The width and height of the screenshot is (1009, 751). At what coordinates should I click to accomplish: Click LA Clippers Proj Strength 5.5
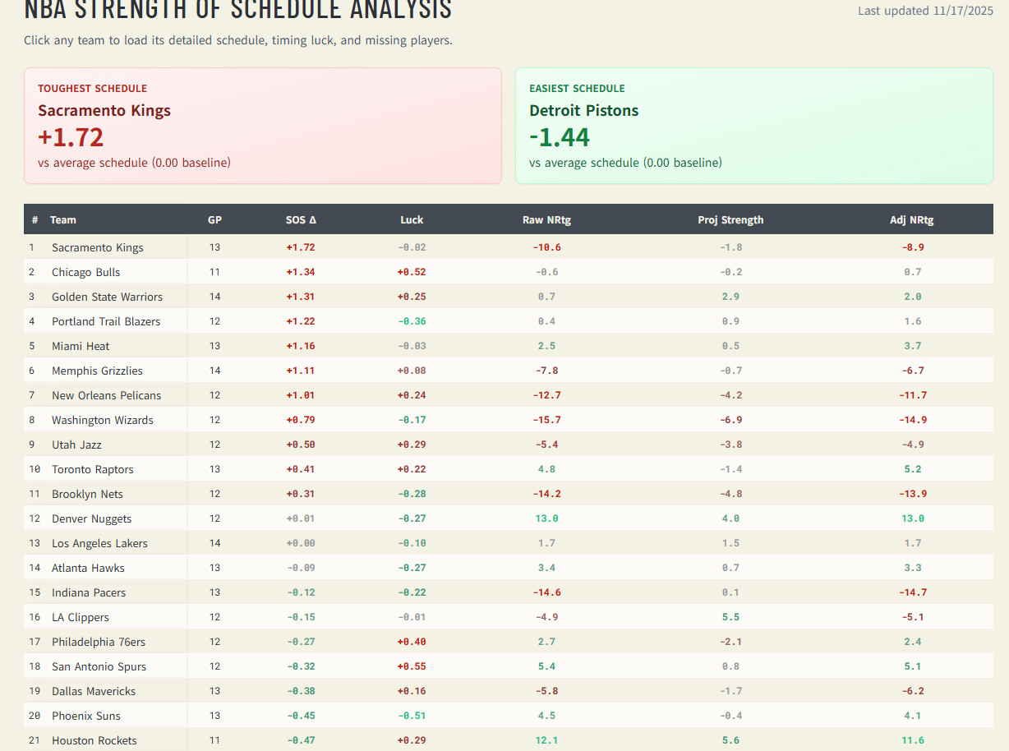730,617
